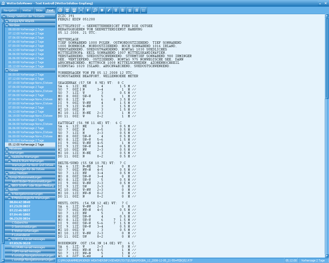Open Warnungen für die Ostsee
The image size is (329, 263).
28,169
